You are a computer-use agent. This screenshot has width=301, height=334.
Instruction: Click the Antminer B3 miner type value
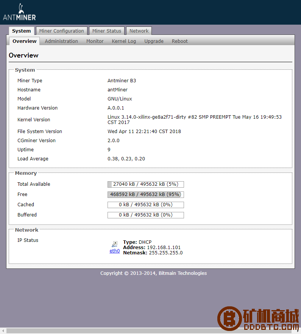point(122,81)
